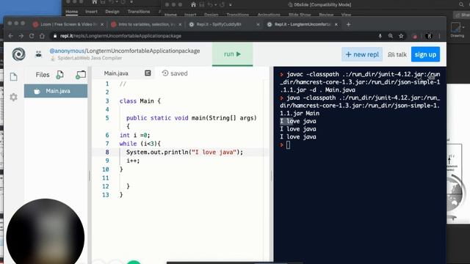Open the browser three-dot menu
Screen dimensions: 470x264
pyautogui.click(x=439, y=36)
